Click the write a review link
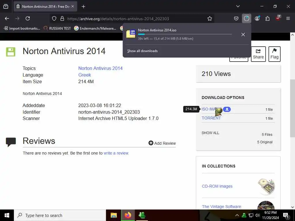295x221 pixels. [116, 153]
